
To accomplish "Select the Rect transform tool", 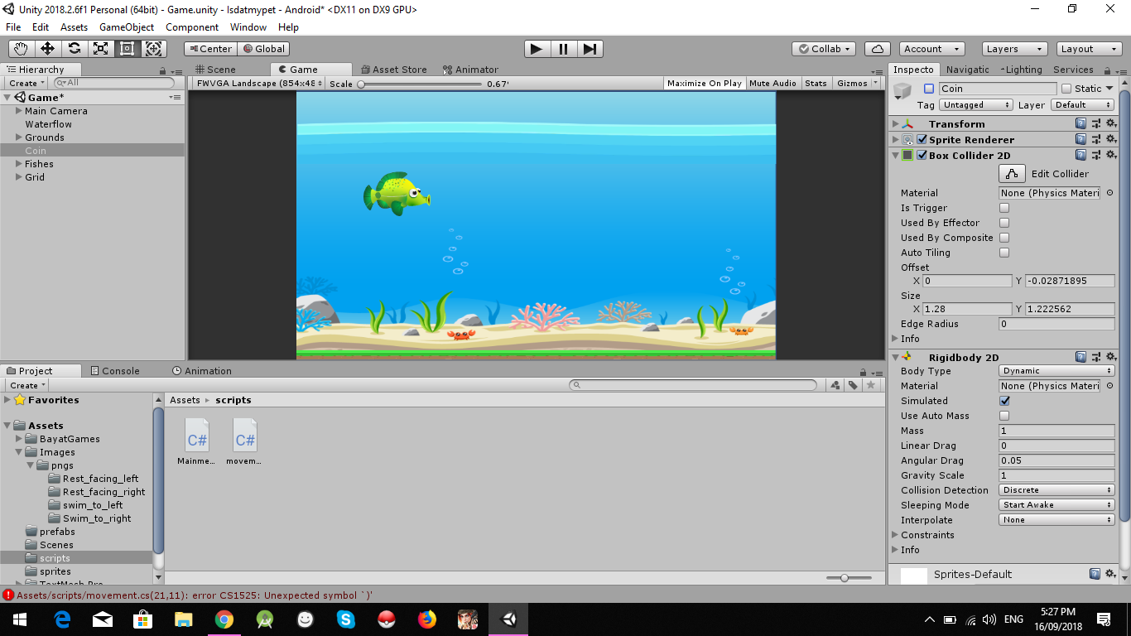I will point(127,49).
